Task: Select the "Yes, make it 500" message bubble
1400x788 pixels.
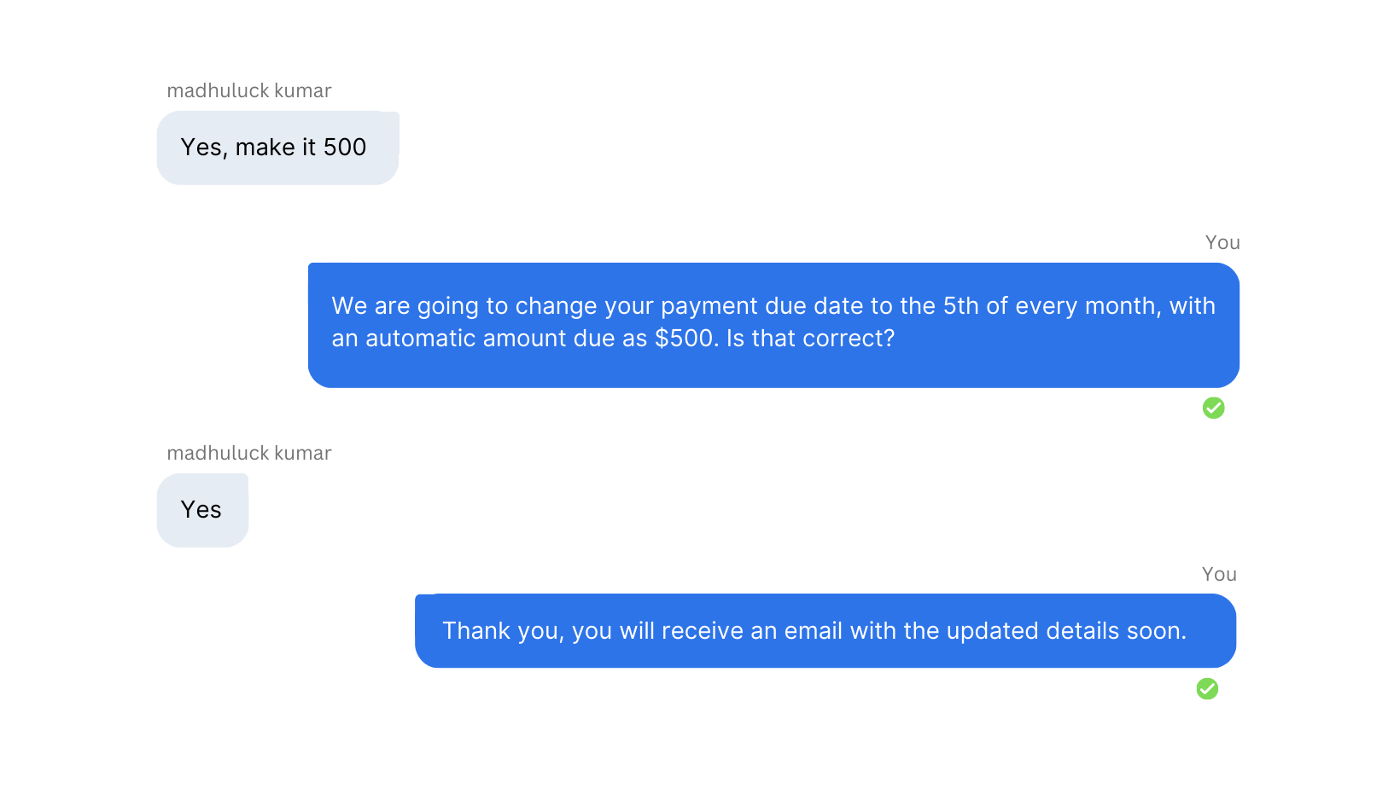Action: 277,148
